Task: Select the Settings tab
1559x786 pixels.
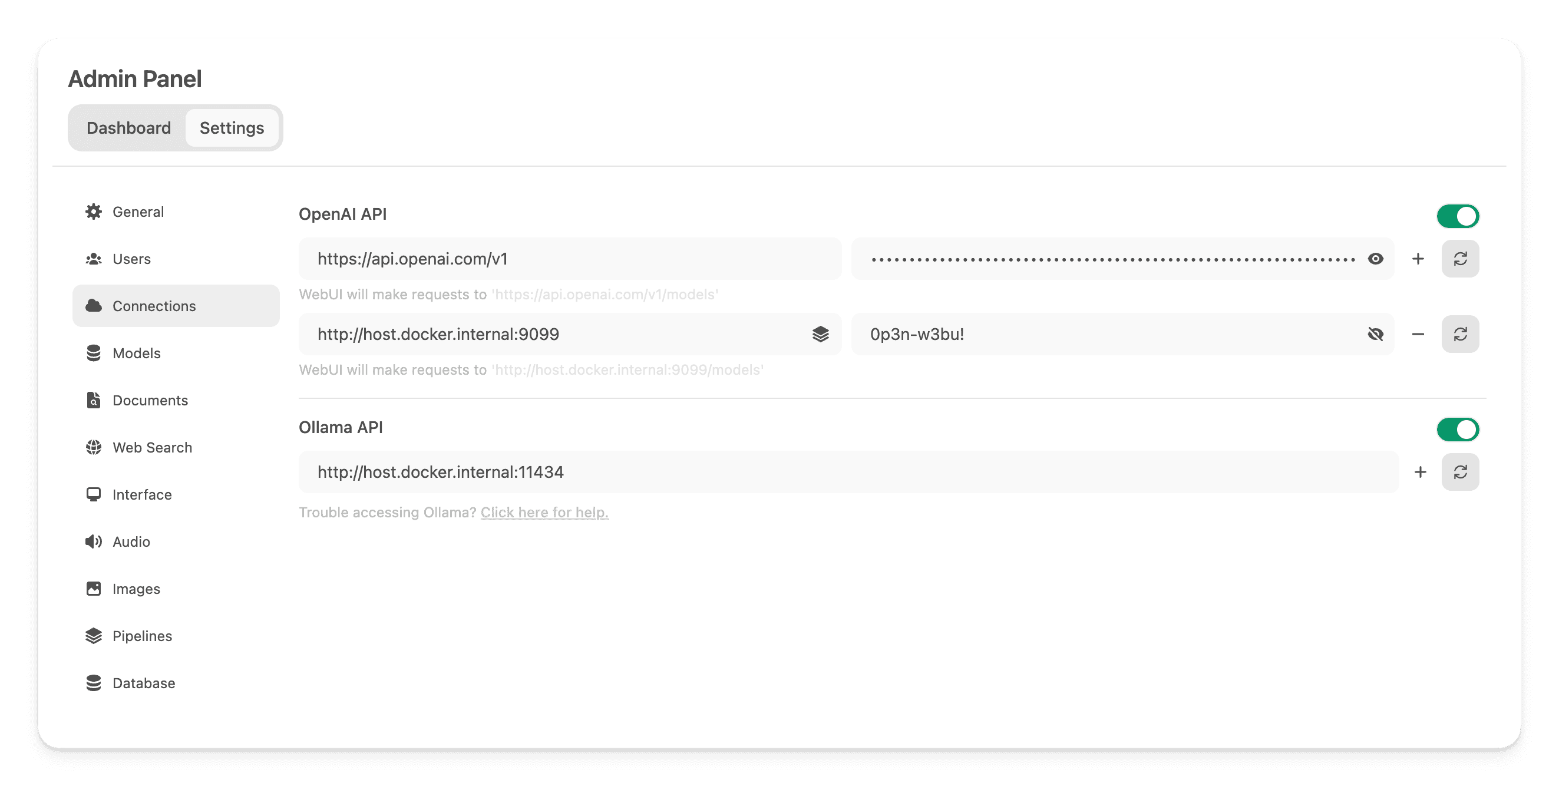Action: (233, 127)
